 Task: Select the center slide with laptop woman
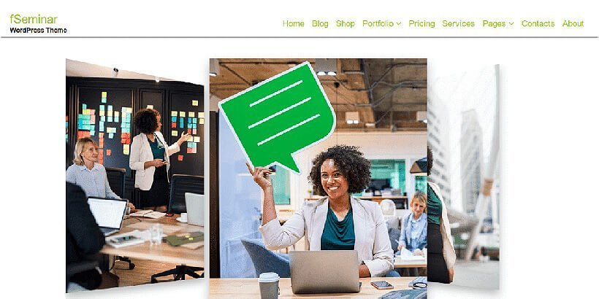[318, 179]
